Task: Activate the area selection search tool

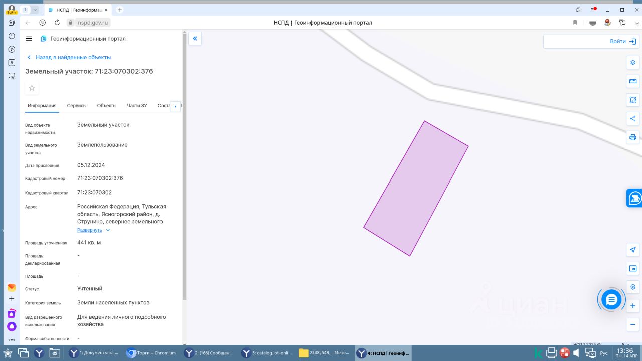Action: (633, 100)
